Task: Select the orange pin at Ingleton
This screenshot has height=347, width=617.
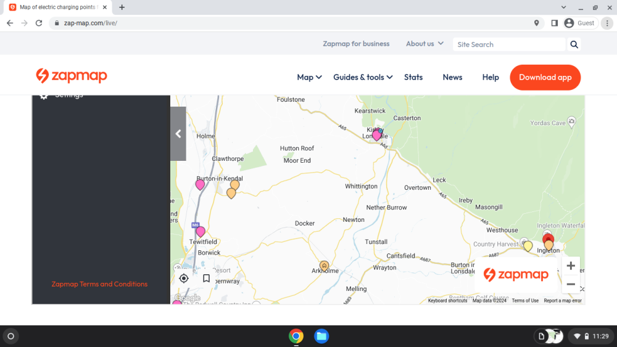Action: point(549,245)
